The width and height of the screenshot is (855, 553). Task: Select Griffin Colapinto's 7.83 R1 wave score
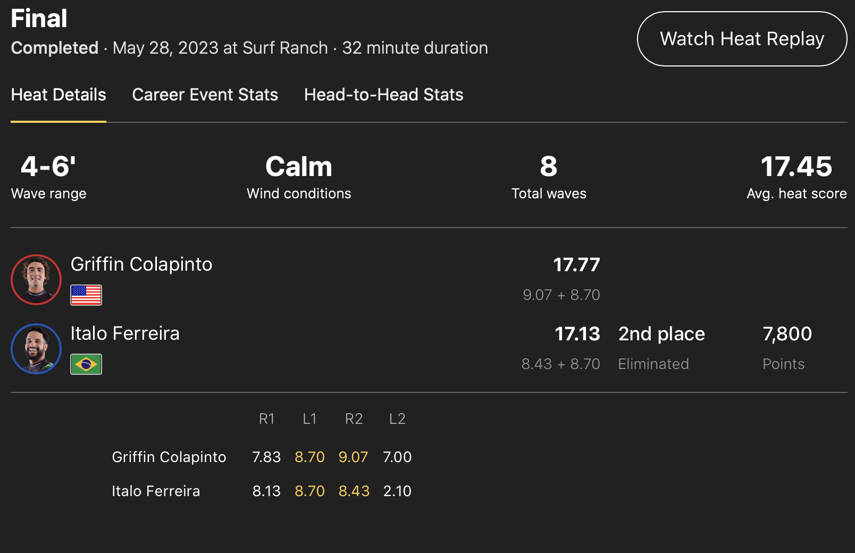pos(266,457)
